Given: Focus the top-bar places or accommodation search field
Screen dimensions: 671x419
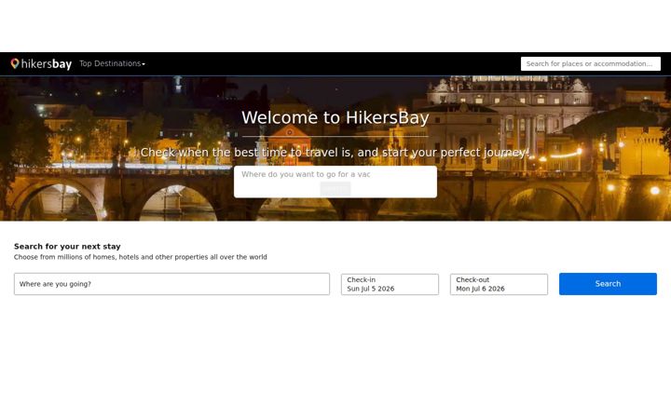Looking at the screenshot, I should (x=590, y=63).
